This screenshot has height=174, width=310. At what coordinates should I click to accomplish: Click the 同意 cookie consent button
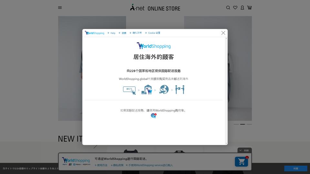point(296,169)
